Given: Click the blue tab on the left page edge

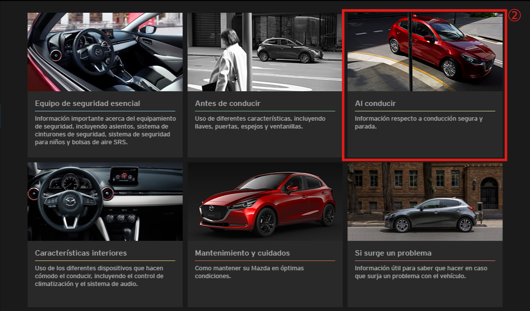Looking at the screenshot, I should (x=0, y=116).
